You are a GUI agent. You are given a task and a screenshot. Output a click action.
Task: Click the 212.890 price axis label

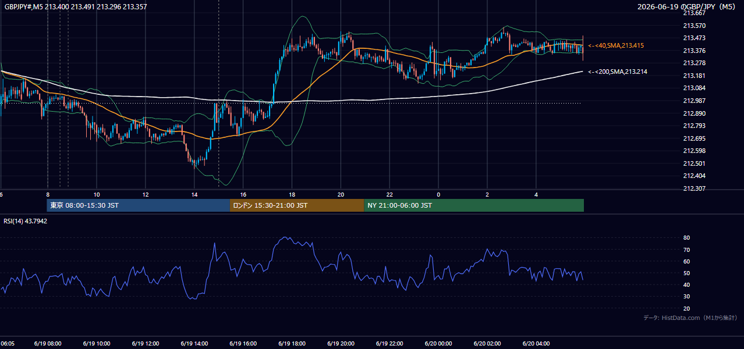[x=694, y=113]
